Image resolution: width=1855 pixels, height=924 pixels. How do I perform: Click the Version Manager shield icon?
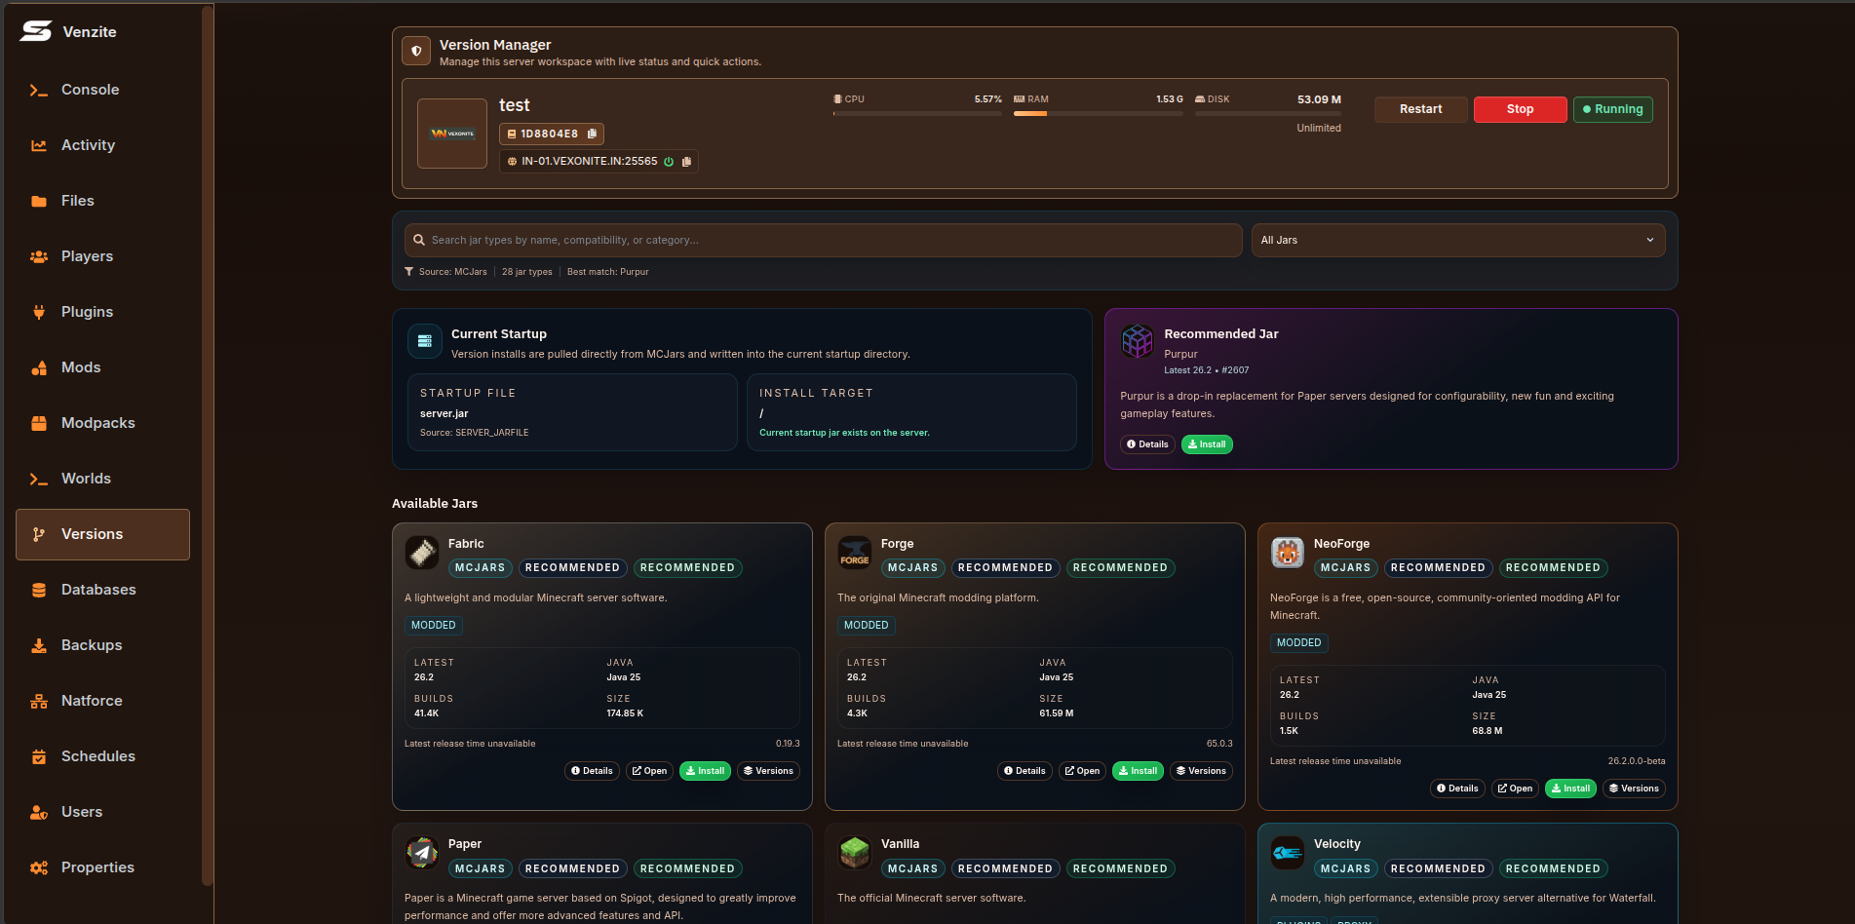click(x=416, y=52)
